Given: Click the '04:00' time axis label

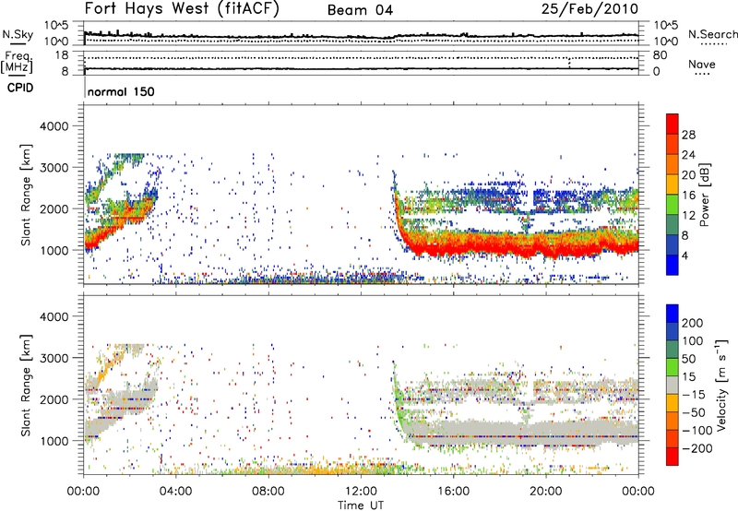Looking at the screenshot, I should tap(176, 492).
